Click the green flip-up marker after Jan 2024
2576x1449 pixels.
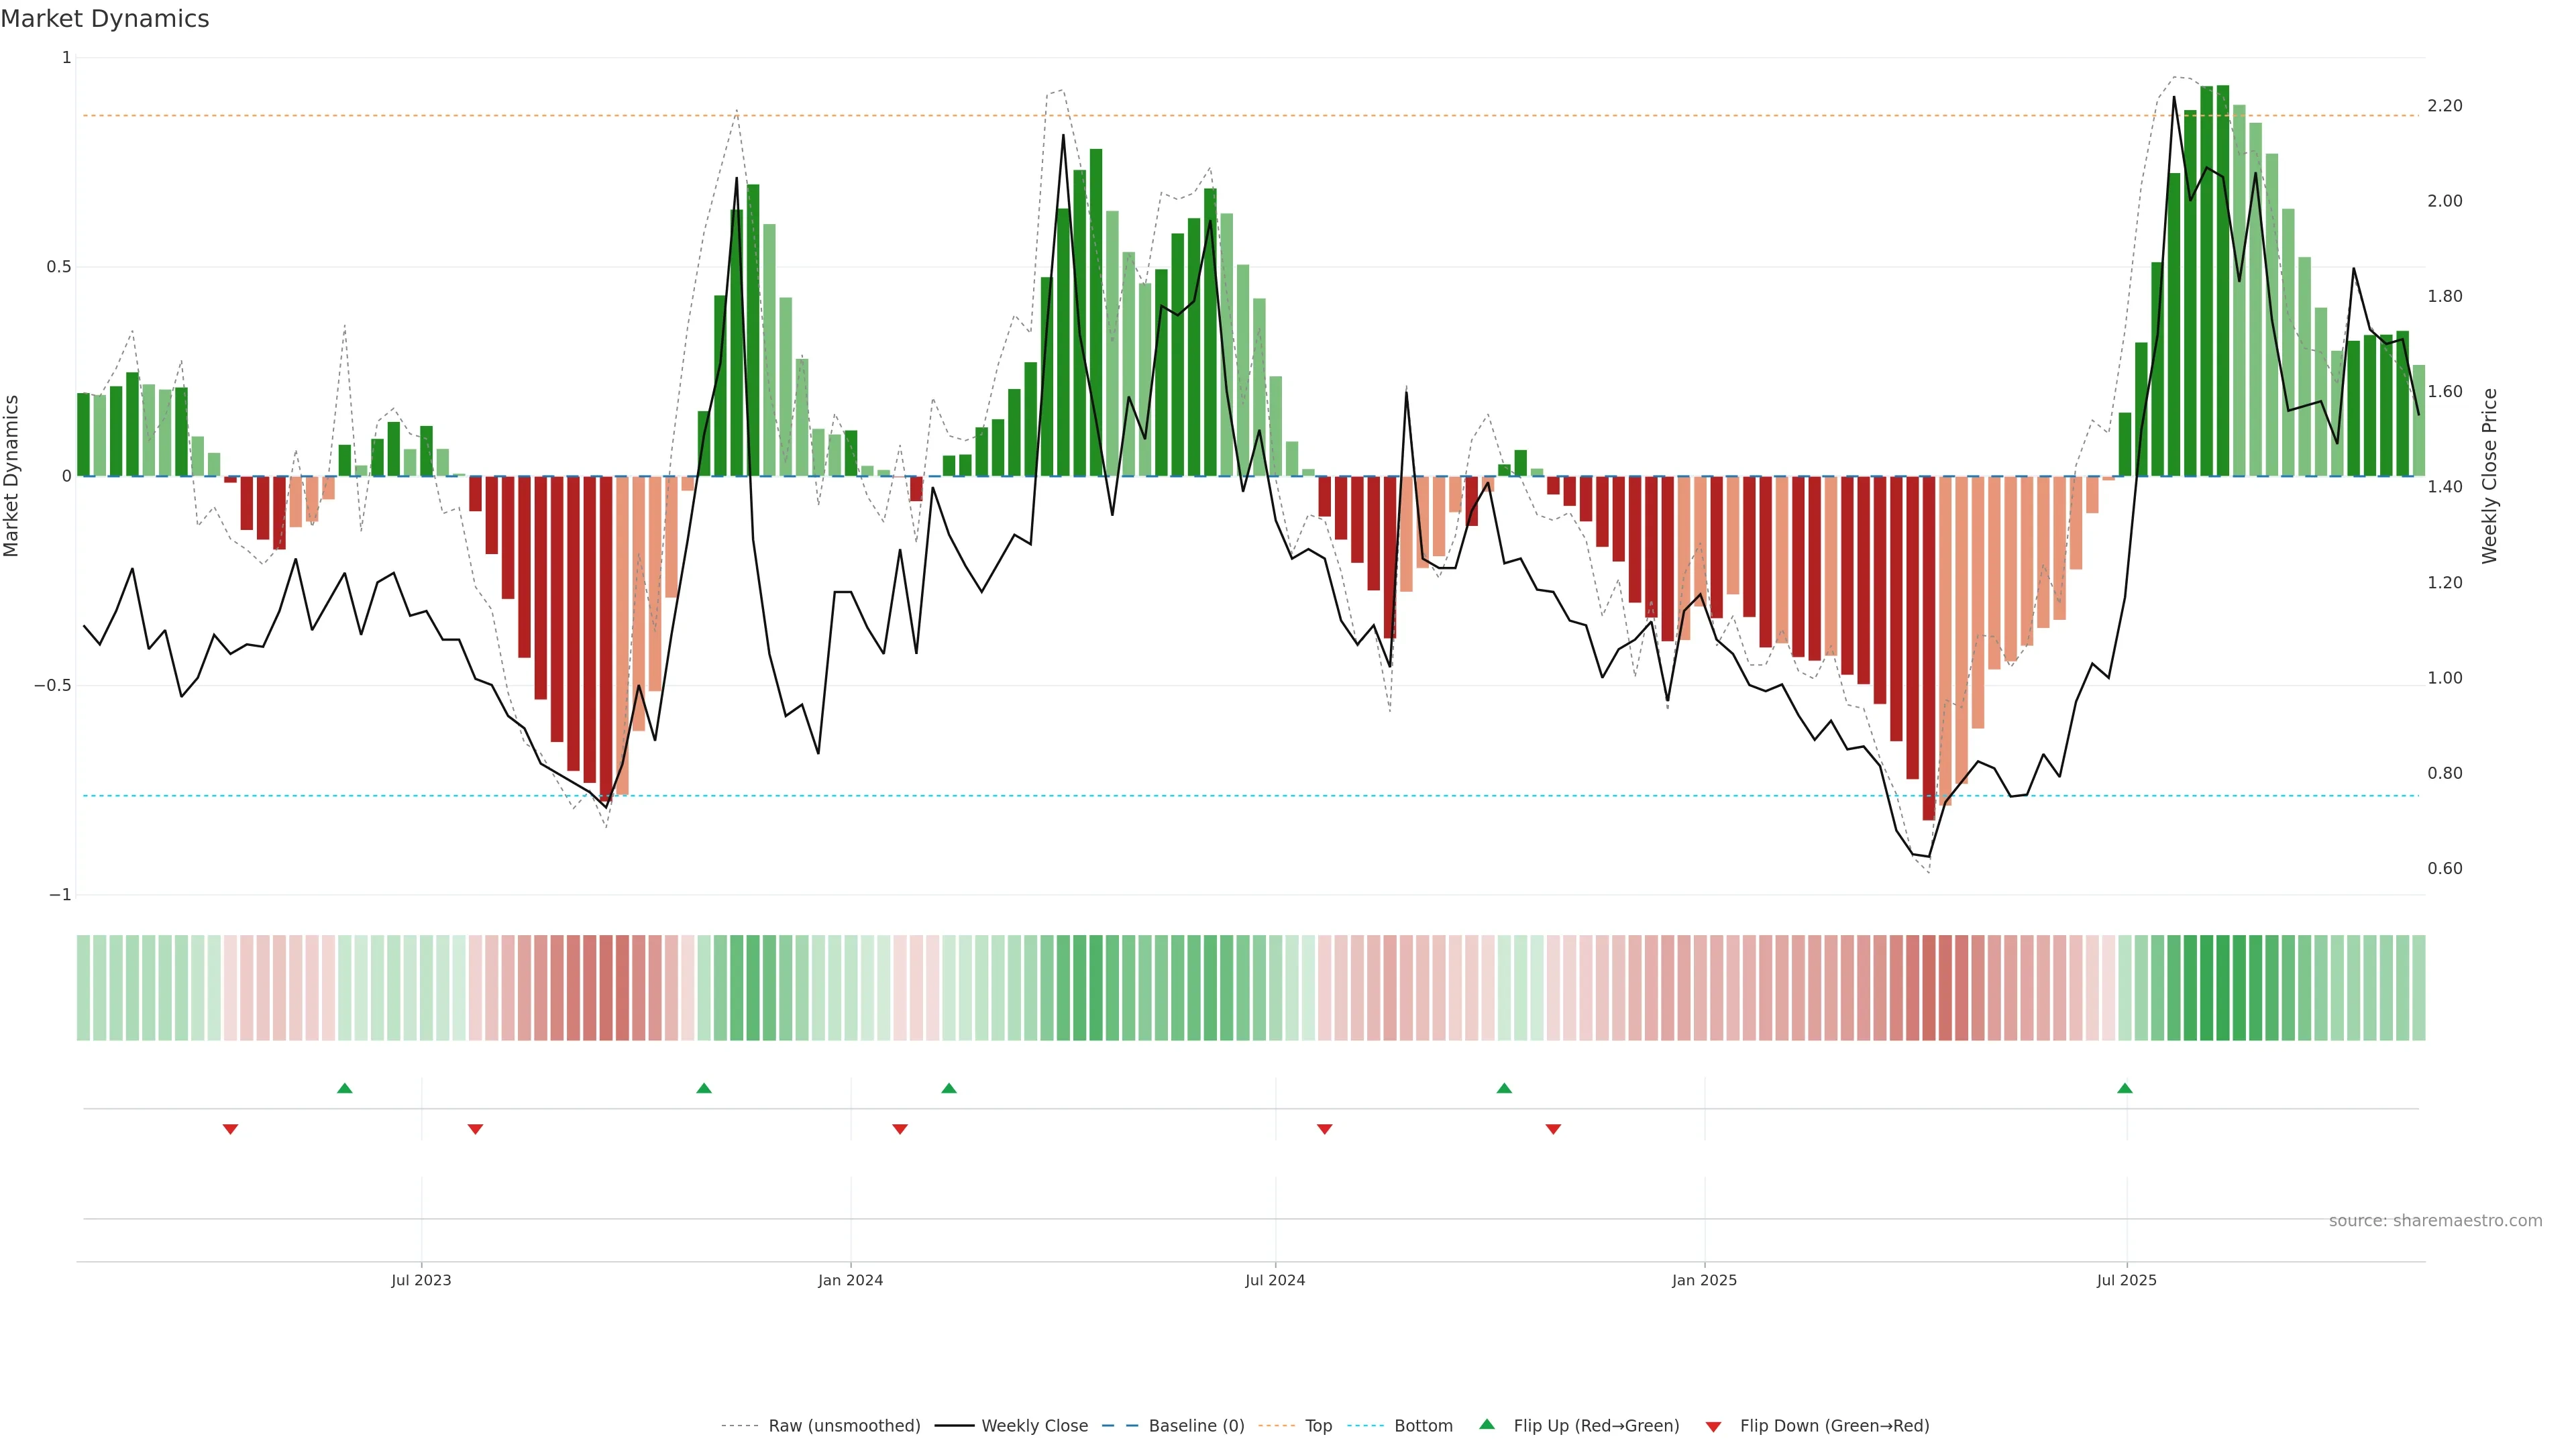point(949,1088)
